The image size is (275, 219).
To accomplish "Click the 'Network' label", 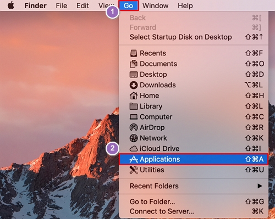I will (153, 138).
